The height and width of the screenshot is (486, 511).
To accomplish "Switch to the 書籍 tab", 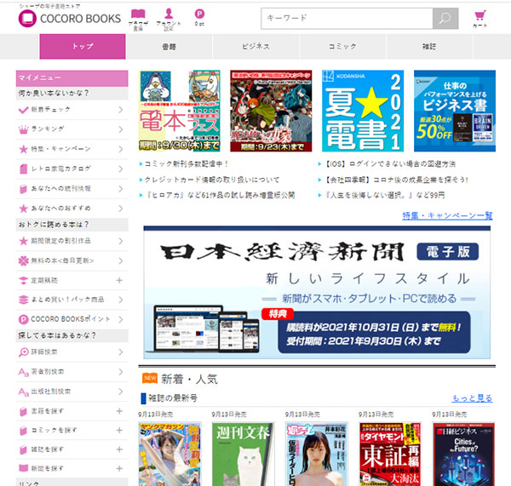I will click(x=169, y=47).
